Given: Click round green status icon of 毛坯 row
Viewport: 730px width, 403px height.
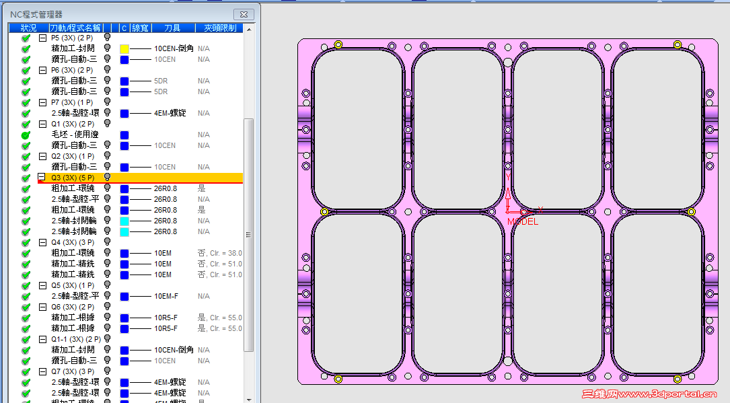Looking at the screenshot, I should (x=26, y=135).
